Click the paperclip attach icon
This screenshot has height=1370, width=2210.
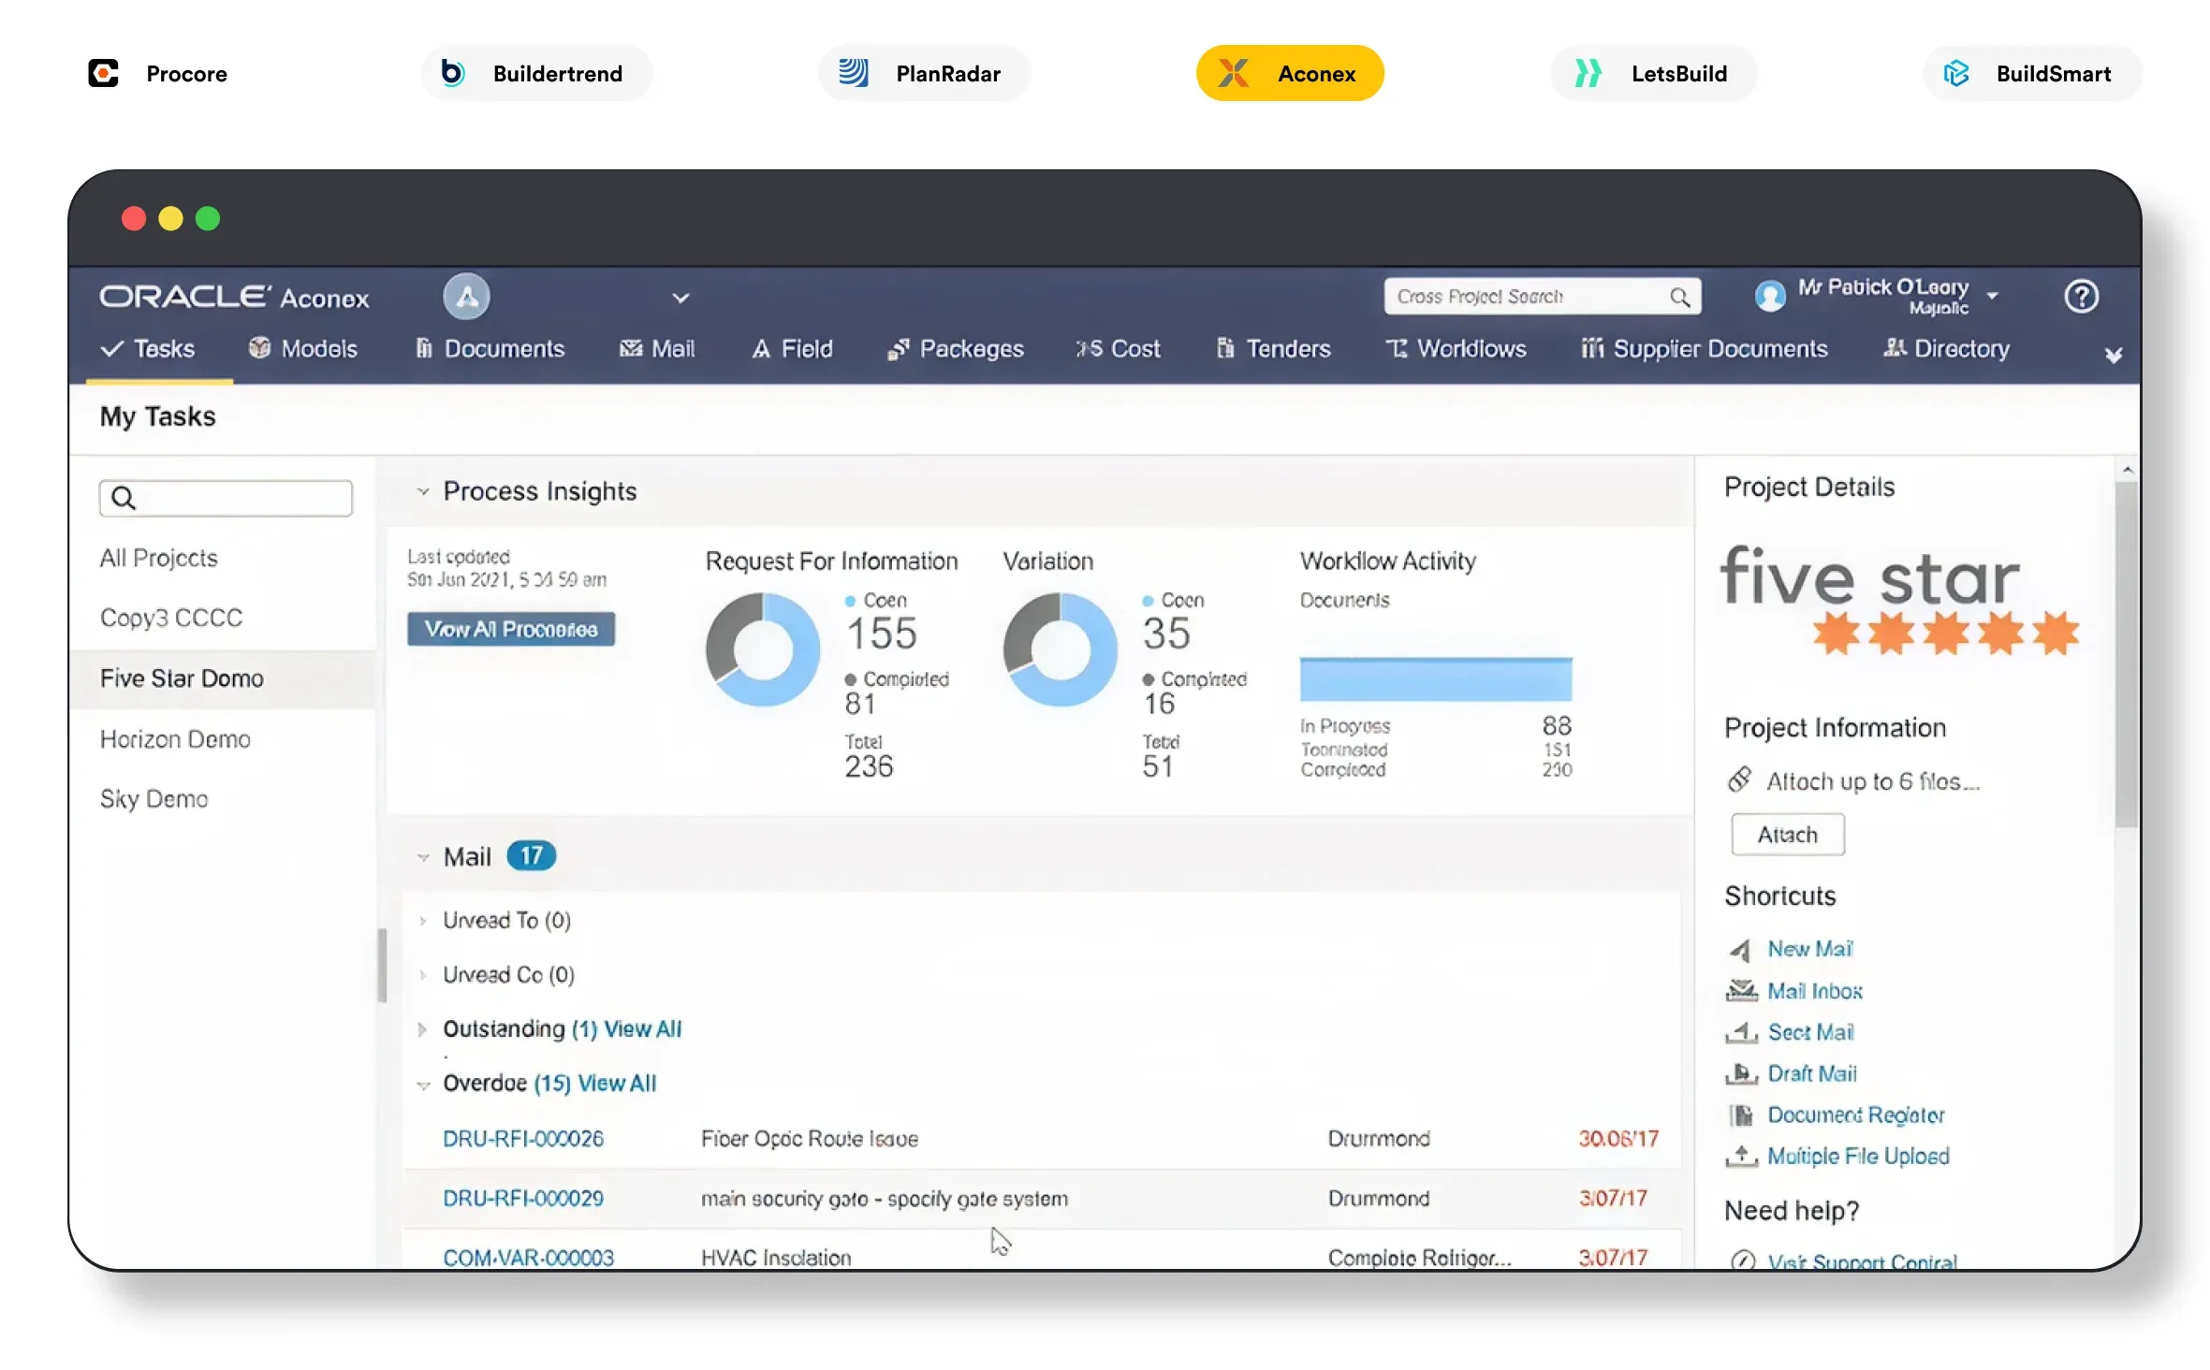(x=1739, y=780)
